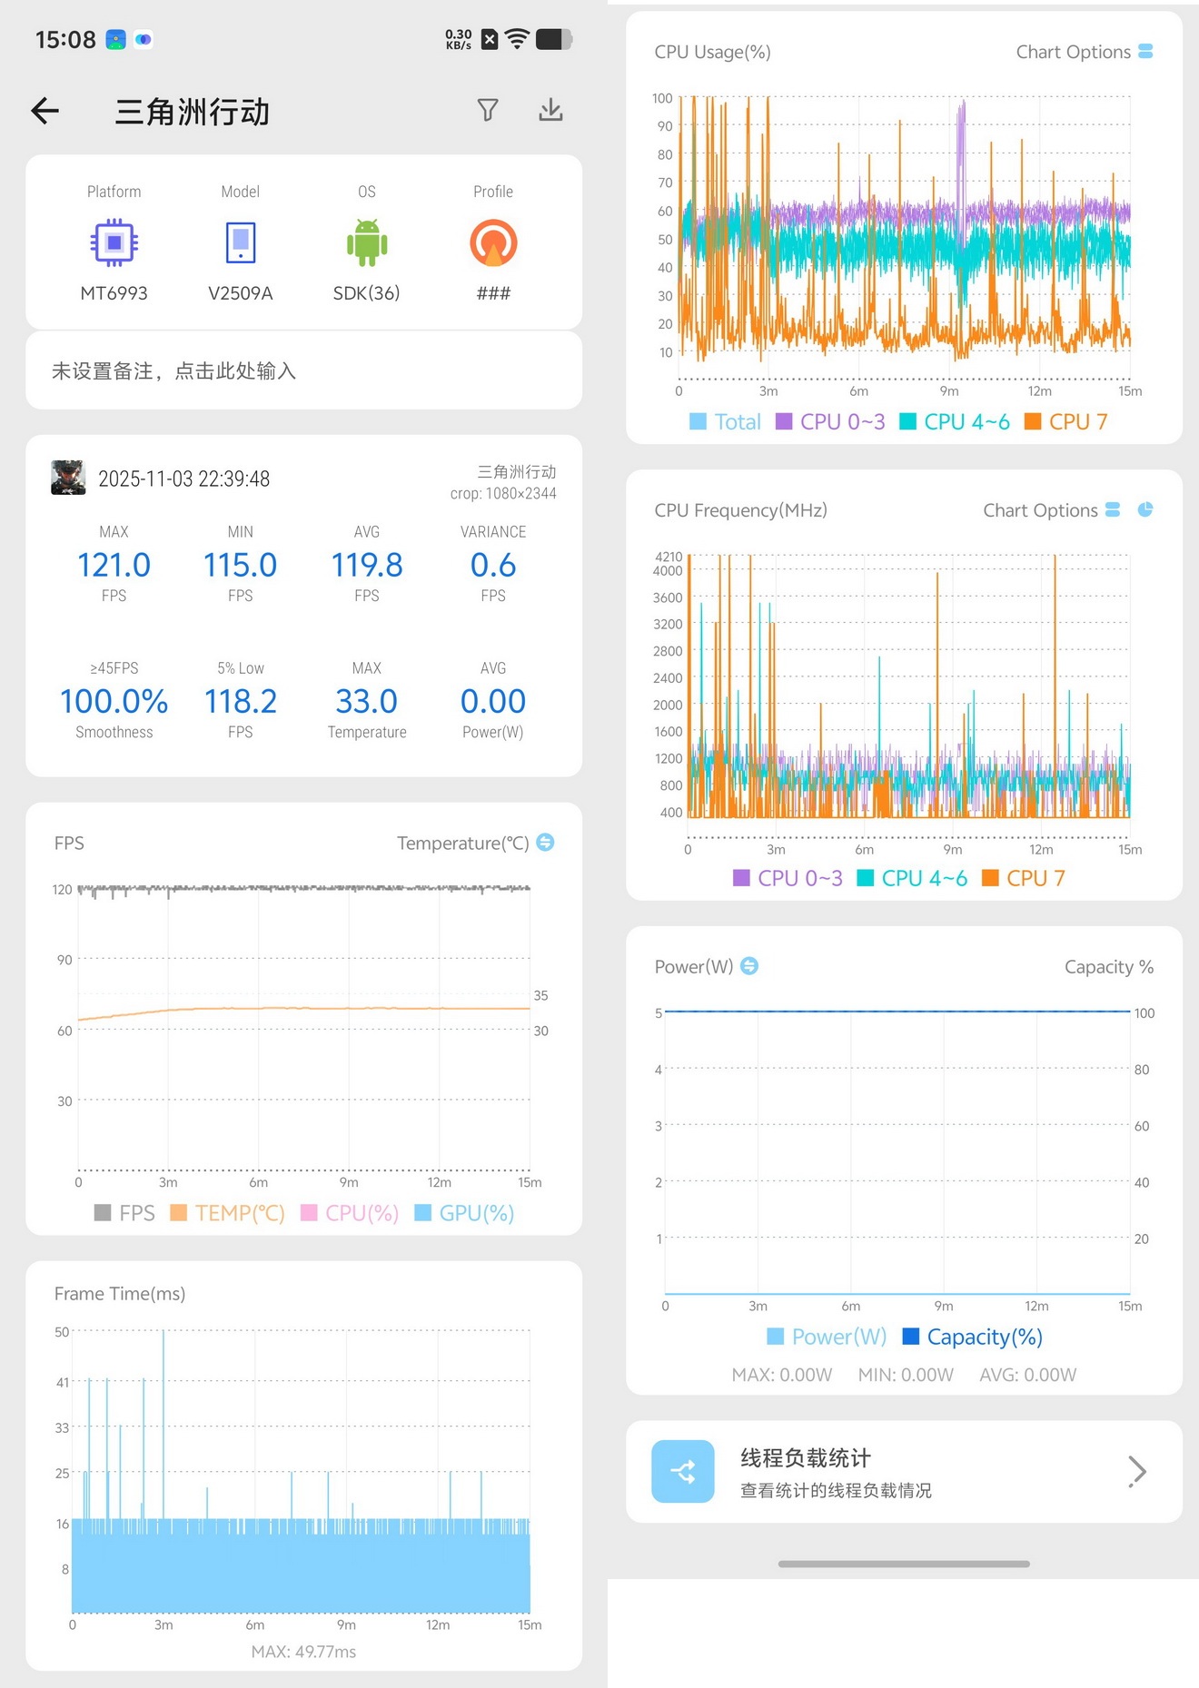Image resolution: width=1199 pixels, height=1688 pixels.
Task: Click the MT6993 platform chip icon
Action: tap(114, 242)
